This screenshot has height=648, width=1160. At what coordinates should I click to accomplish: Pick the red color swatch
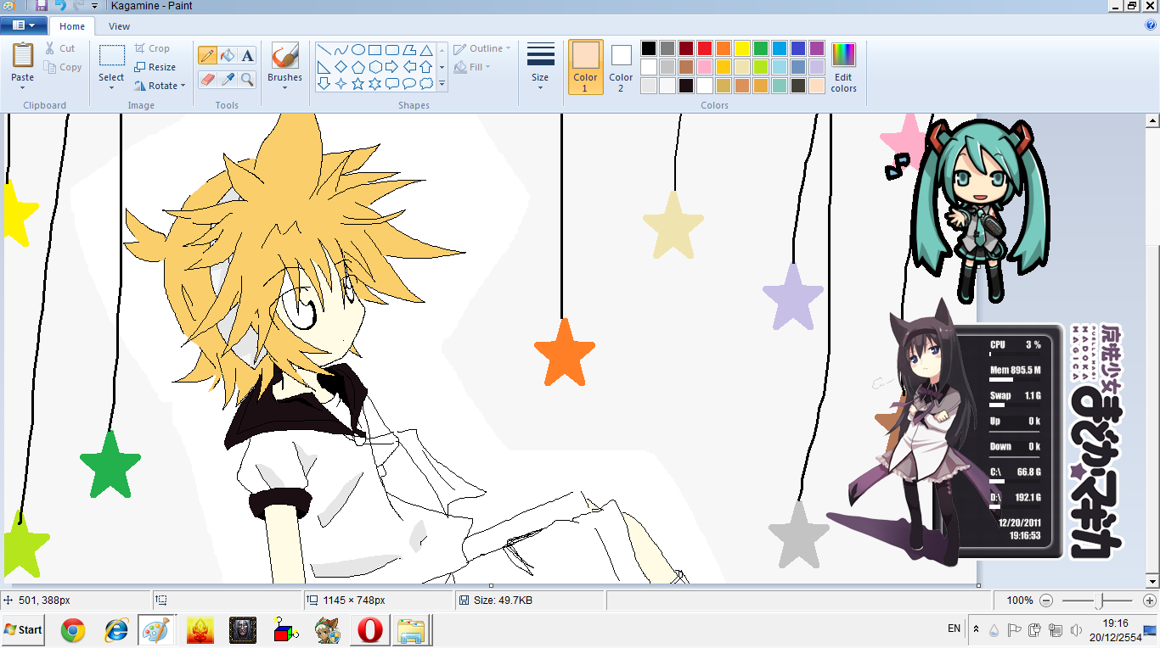(705, 48)
